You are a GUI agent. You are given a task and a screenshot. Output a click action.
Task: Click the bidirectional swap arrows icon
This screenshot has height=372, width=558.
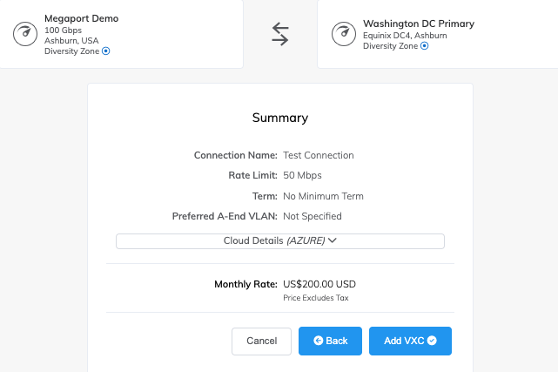tap(280, 34)
